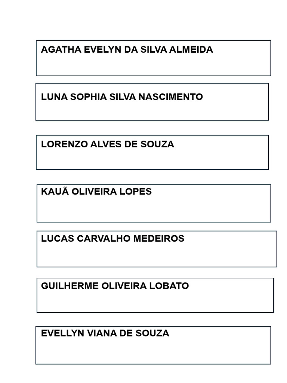
Task: Click the word GUILHERME
Action: (x=70, y=286)
